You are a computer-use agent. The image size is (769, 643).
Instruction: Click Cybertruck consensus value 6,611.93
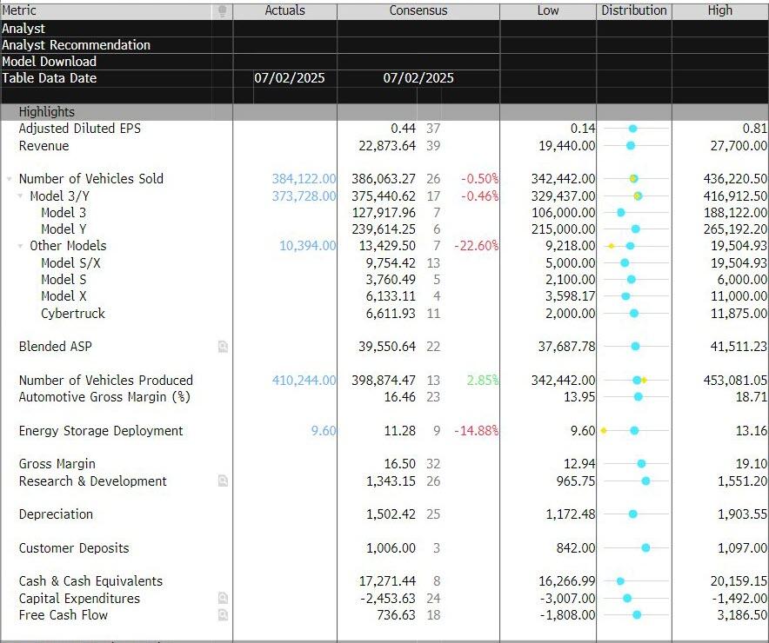coord(391,314)
